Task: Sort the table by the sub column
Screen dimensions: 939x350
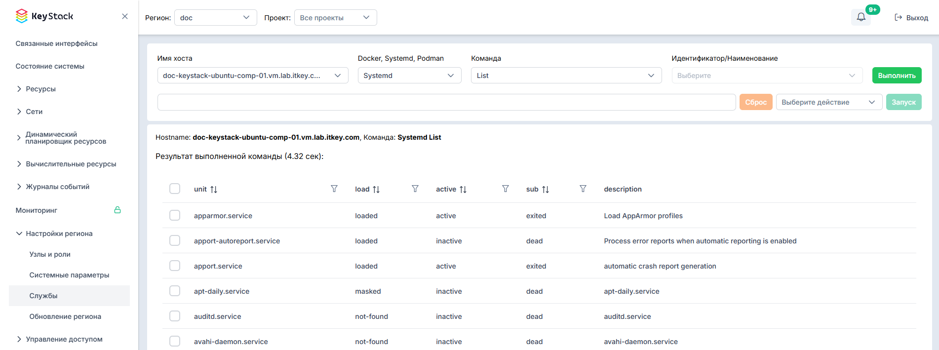Action: point(546,190)
